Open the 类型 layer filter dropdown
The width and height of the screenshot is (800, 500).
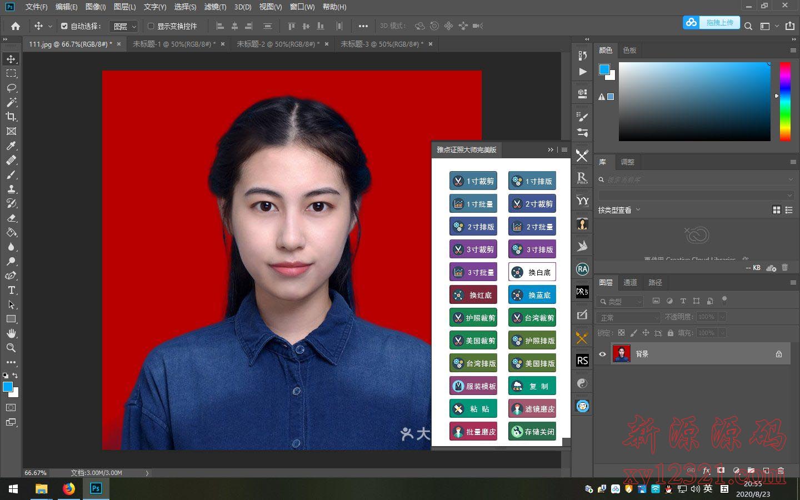tap(621, 301)
